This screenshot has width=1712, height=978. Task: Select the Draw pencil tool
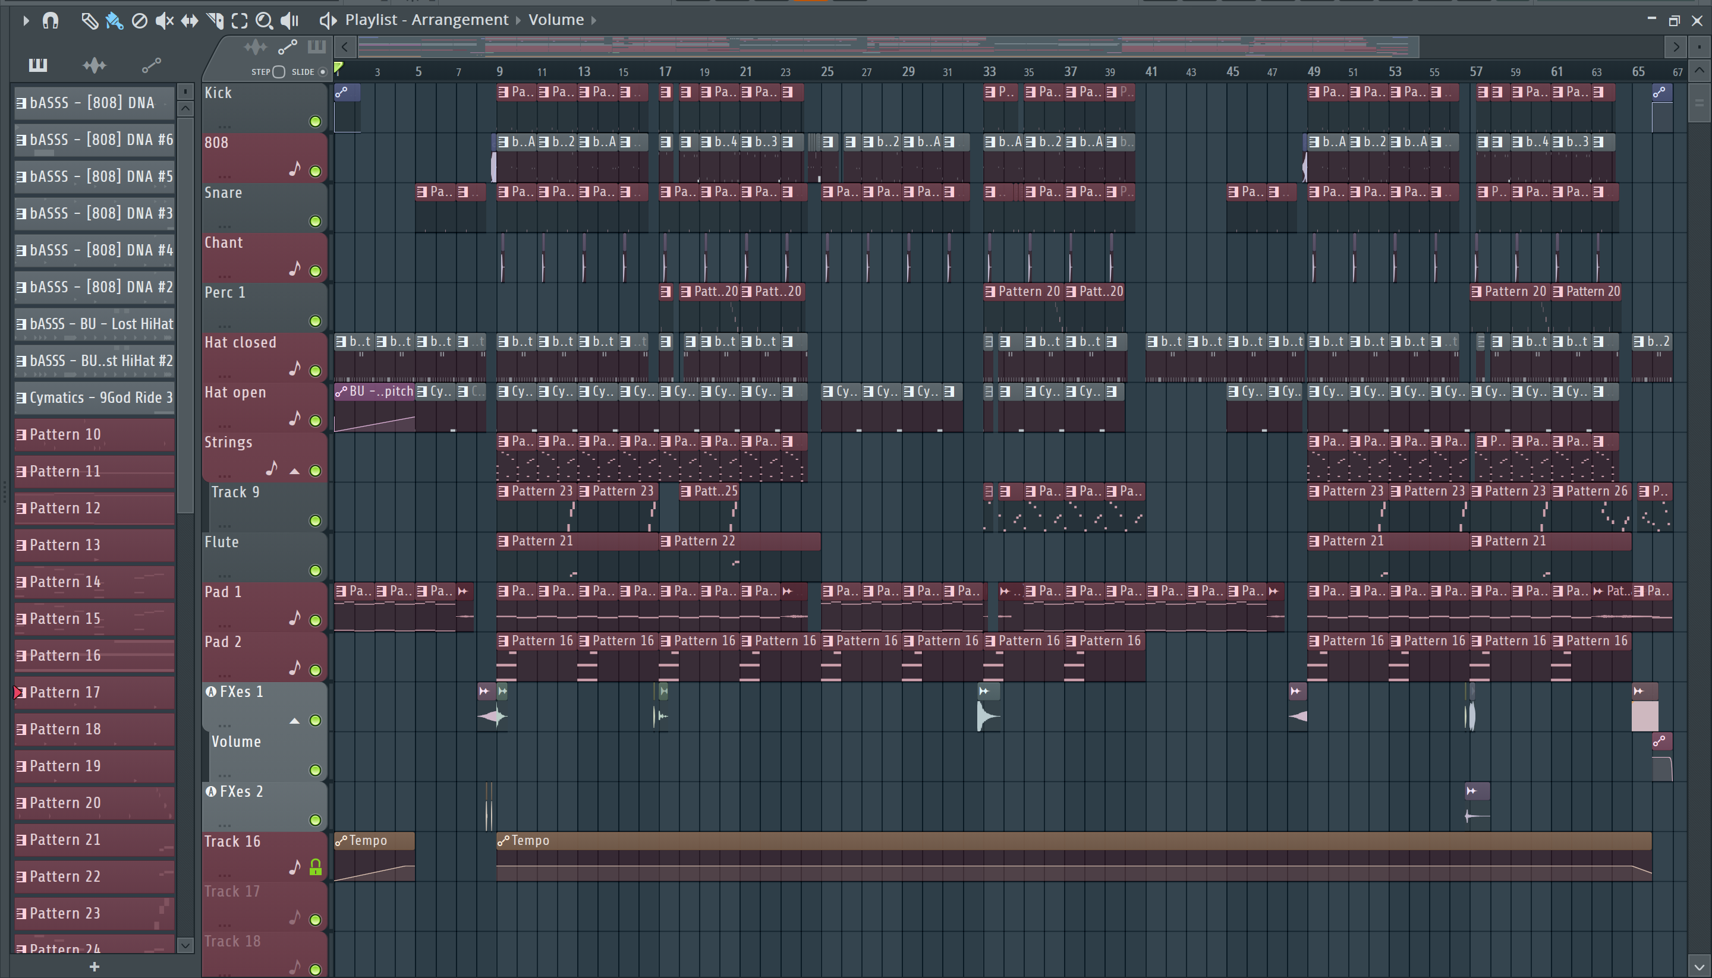point(89,21)
